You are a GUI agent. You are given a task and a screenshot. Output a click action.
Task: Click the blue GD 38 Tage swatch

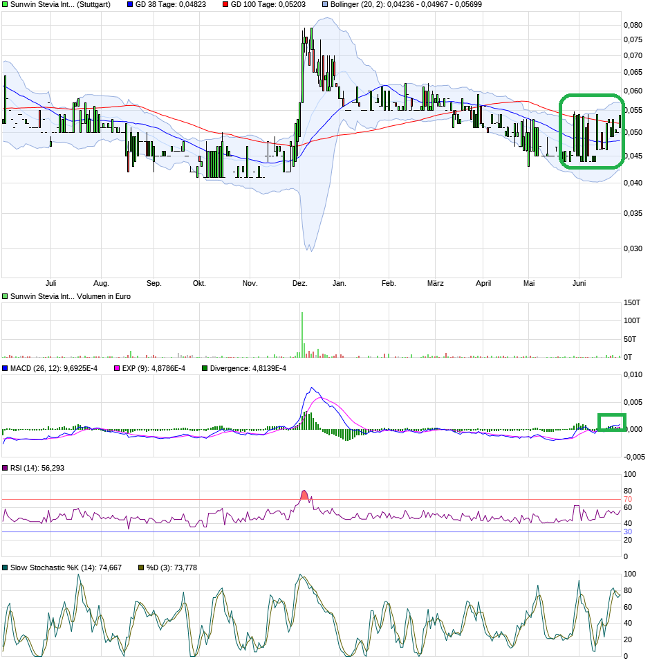[x=130, y=4]
